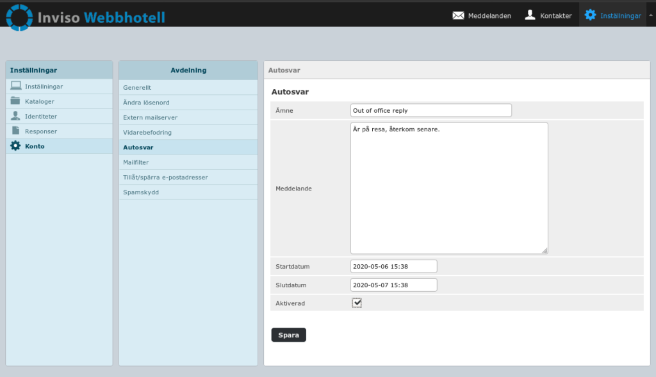Click the person icon beside Identiteter

coord(15,116)
